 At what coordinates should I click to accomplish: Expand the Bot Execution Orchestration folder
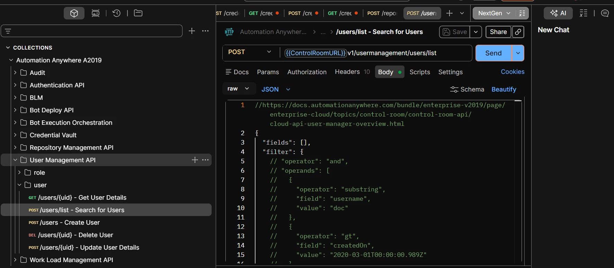click(x=15, y=122)
